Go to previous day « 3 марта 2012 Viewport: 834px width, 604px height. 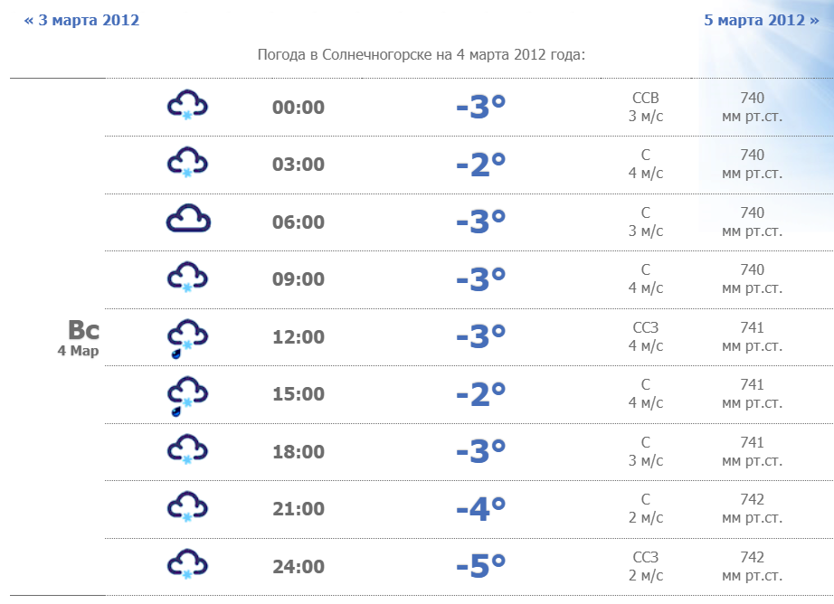tap(81, 20)
